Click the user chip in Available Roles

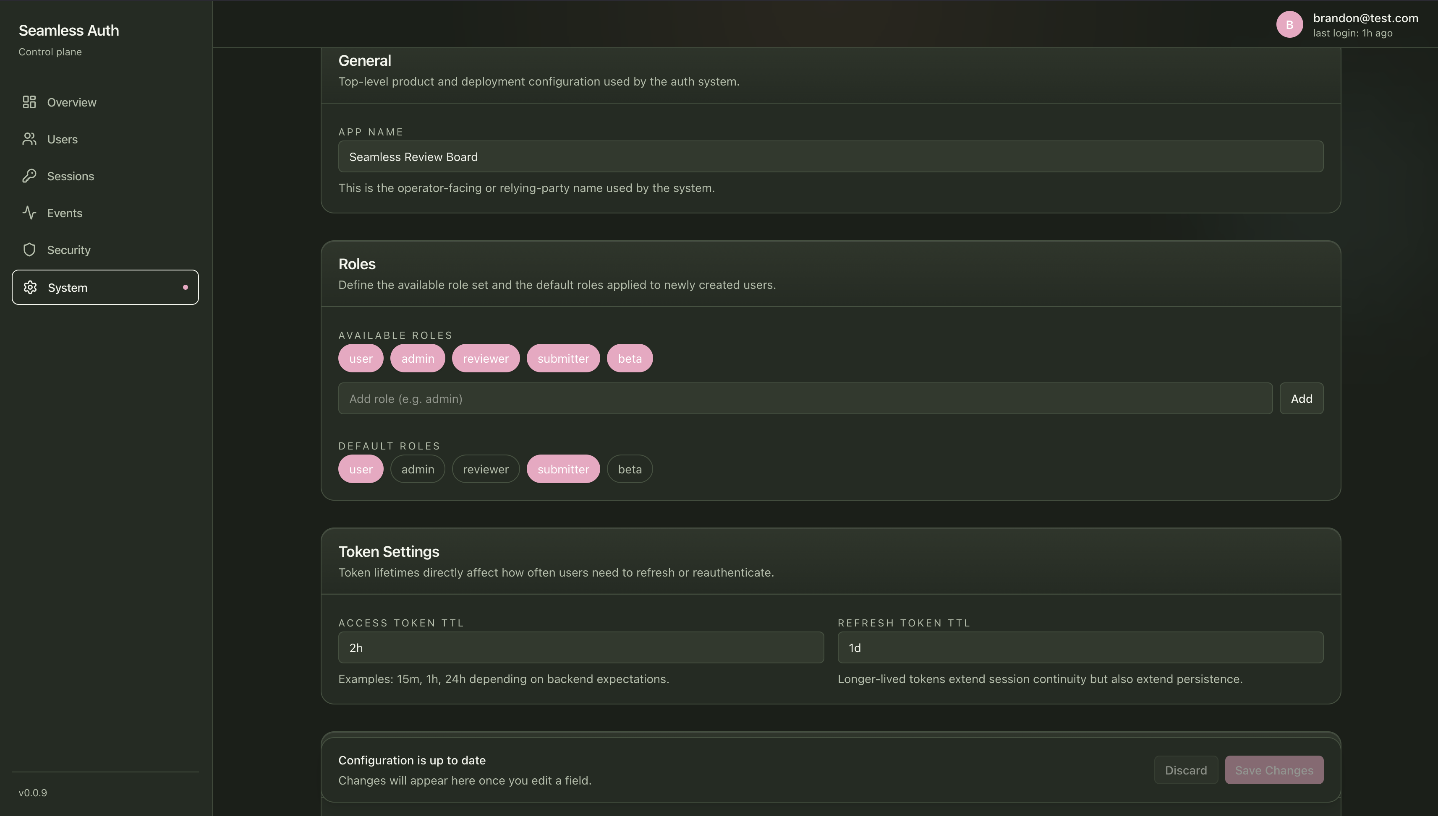click(361, 359)
